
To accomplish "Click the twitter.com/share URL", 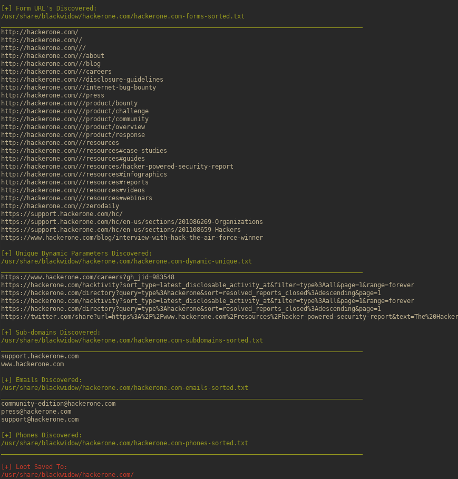I will 229,317.
